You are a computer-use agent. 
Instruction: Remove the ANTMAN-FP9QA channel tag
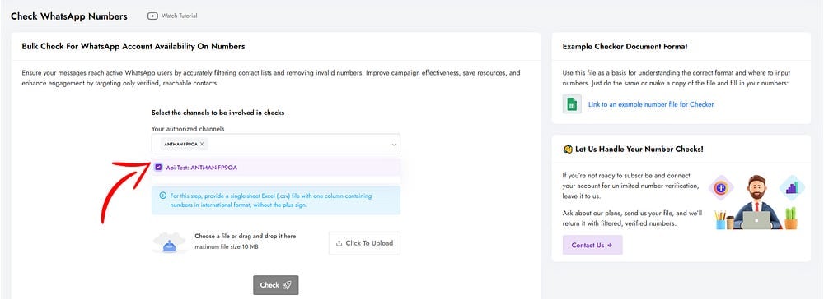click(x=202, y=144)
